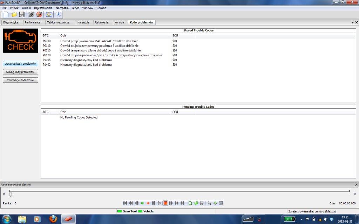359x224 pixels.
Task: Click the new file icon in top toolbar
Action: pyautogui.click(x=6, y=14)
